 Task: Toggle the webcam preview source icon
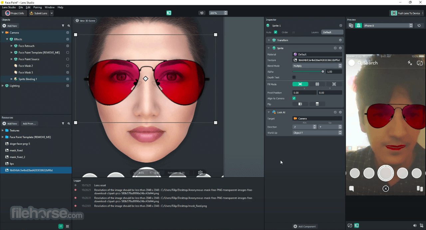point(358,26)
